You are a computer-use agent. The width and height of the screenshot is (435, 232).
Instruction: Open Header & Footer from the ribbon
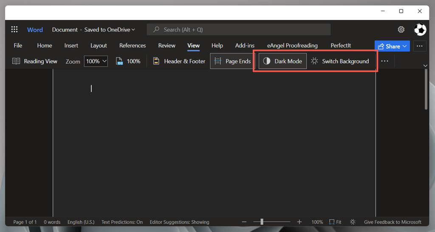[x=179, y=61]
